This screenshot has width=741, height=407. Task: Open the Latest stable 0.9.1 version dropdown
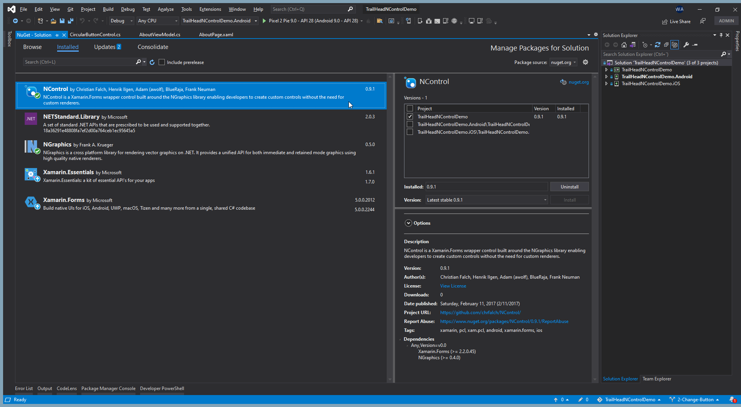point(487,200)
